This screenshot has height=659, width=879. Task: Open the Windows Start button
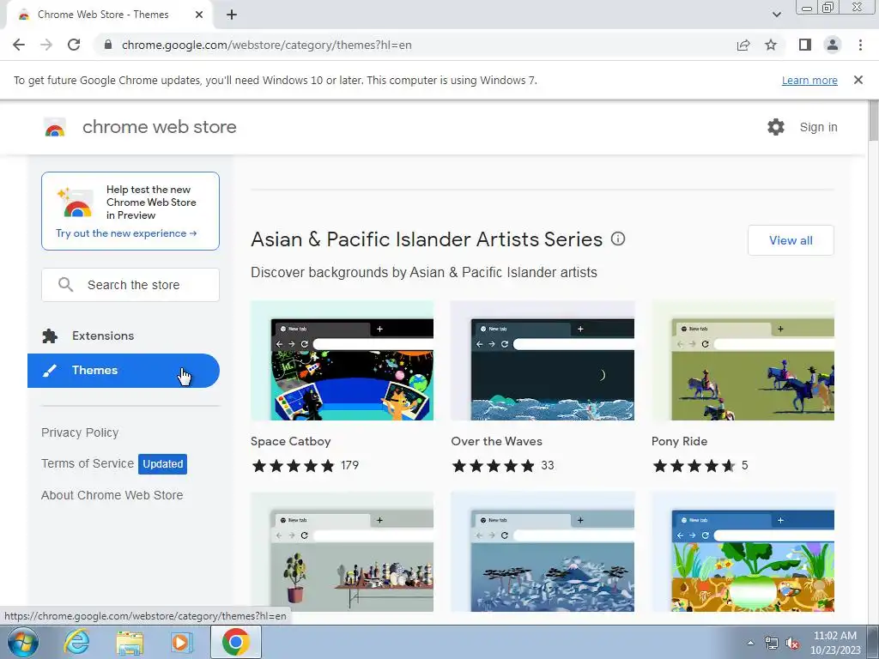[23, 642]
